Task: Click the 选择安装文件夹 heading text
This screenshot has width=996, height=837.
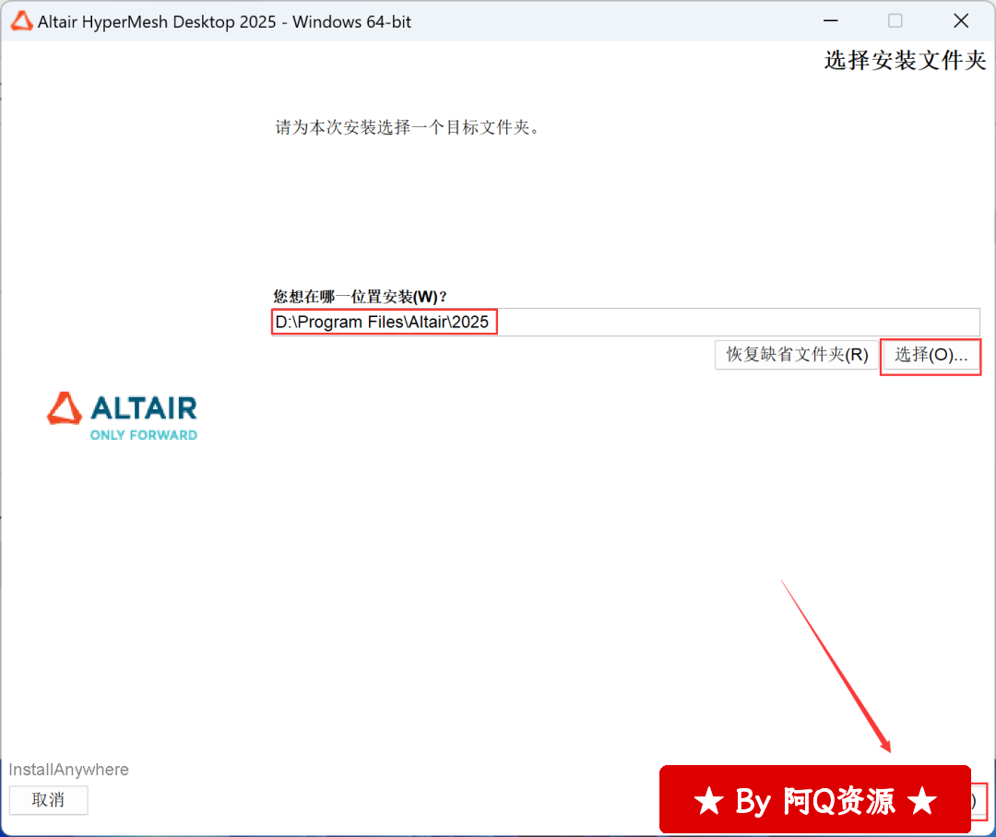Action: pyautogui.click(x=905, y=60)
